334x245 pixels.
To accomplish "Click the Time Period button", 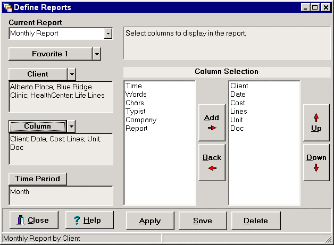I will (x=38, y=179).
